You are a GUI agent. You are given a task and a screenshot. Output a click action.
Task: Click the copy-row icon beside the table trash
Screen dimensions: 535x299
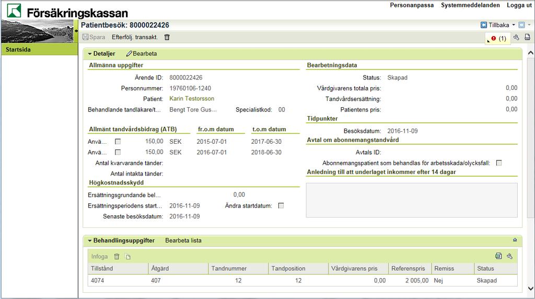click(128, 256)
